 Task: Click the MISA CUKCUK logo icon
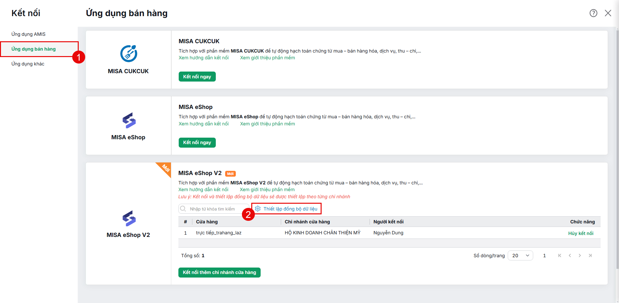[129, 54]
